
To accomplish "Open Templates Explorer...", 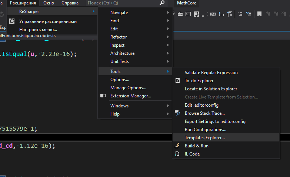I will pyautogui.click(x=226, y=138).
